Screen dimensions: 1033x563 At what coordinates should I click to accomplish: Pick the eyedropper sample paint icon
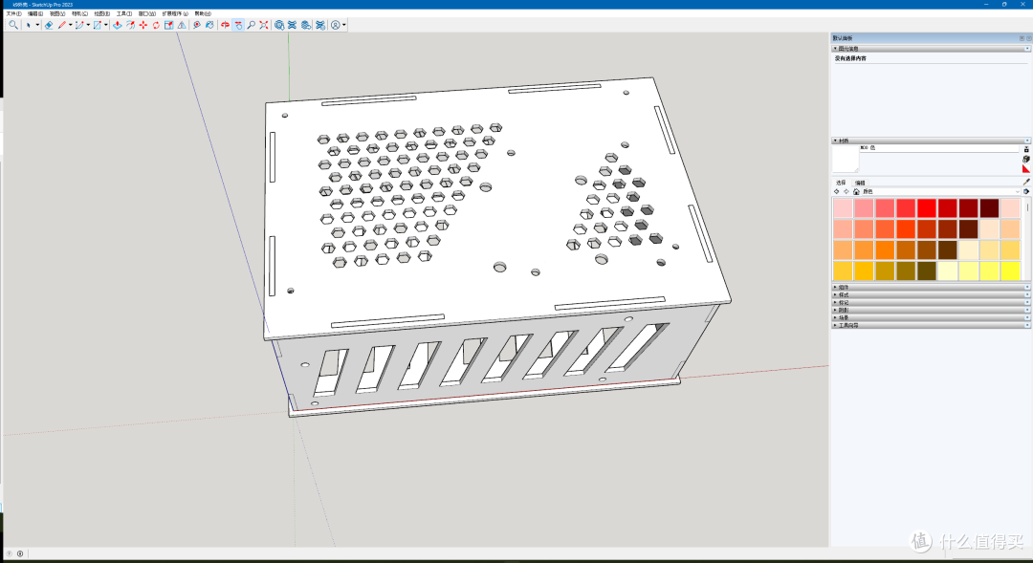click(x=1026, y=182)
